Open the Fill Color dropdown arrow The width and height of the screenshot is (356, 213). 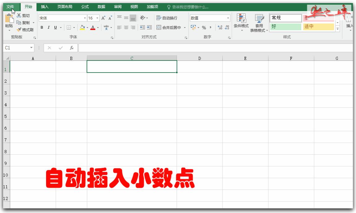point(87,28)
